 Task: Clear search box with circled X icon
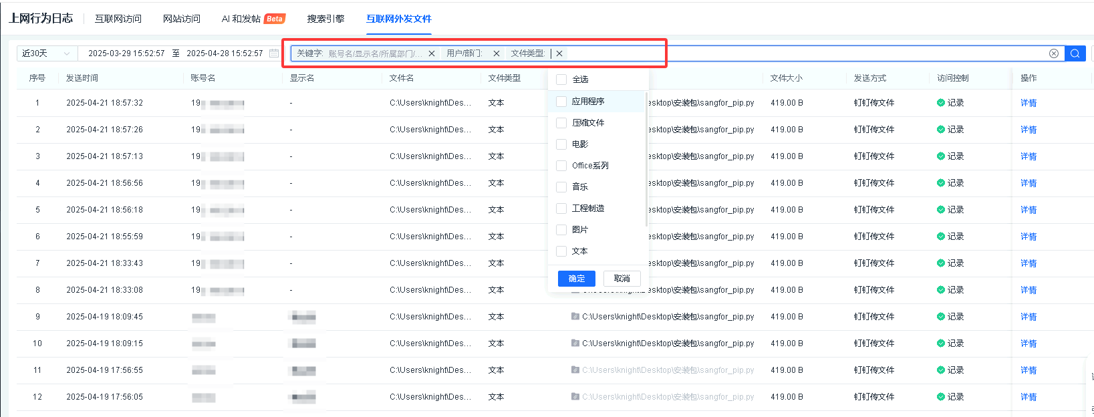pos(1054,53)
